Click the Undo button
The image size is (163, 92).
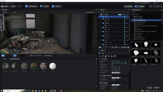coord(13,6)
